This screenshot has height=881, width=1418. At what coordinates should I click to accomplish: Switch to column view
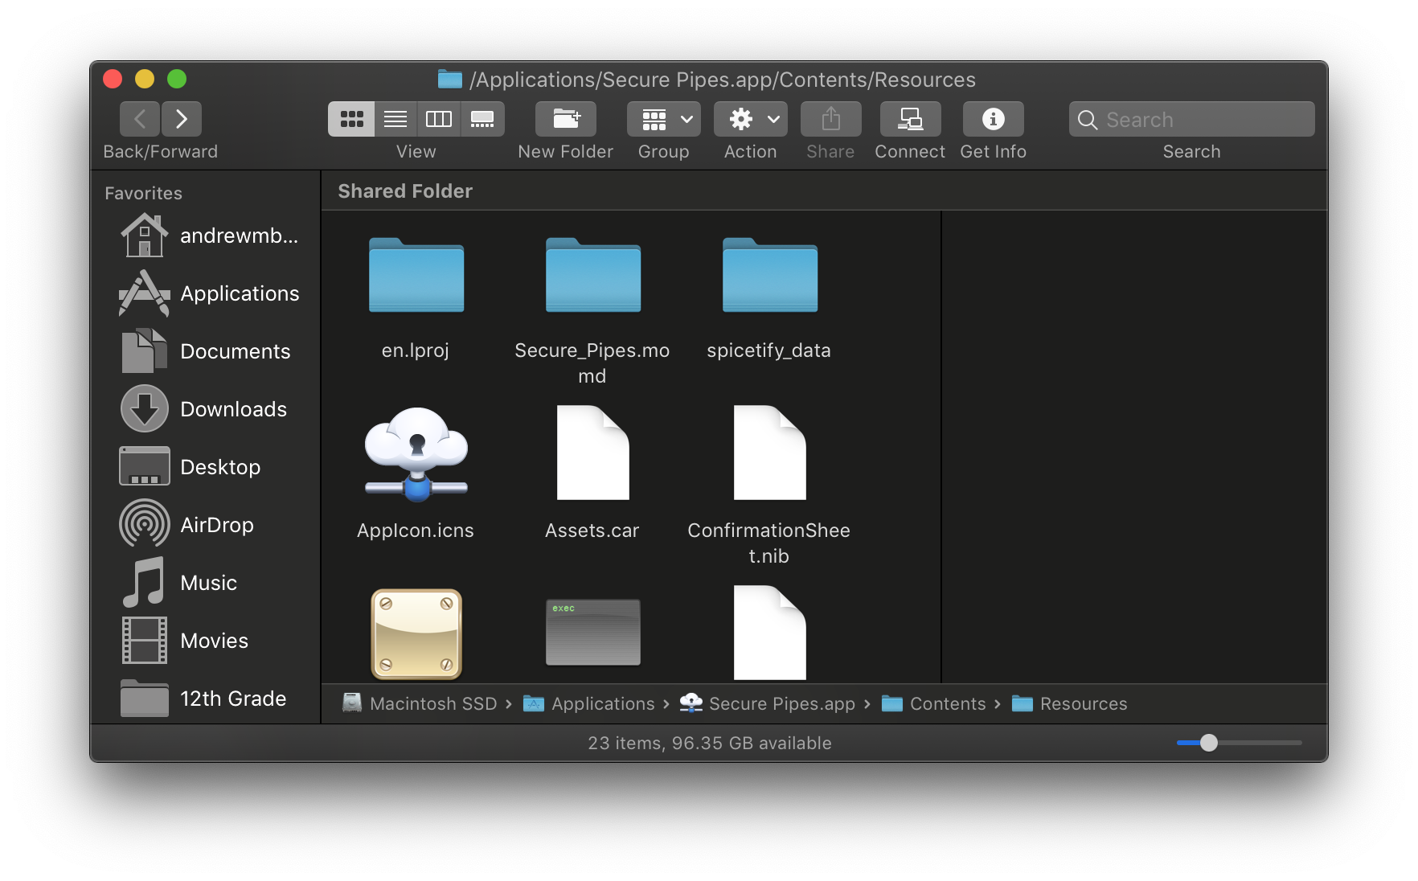coord(439,118)
